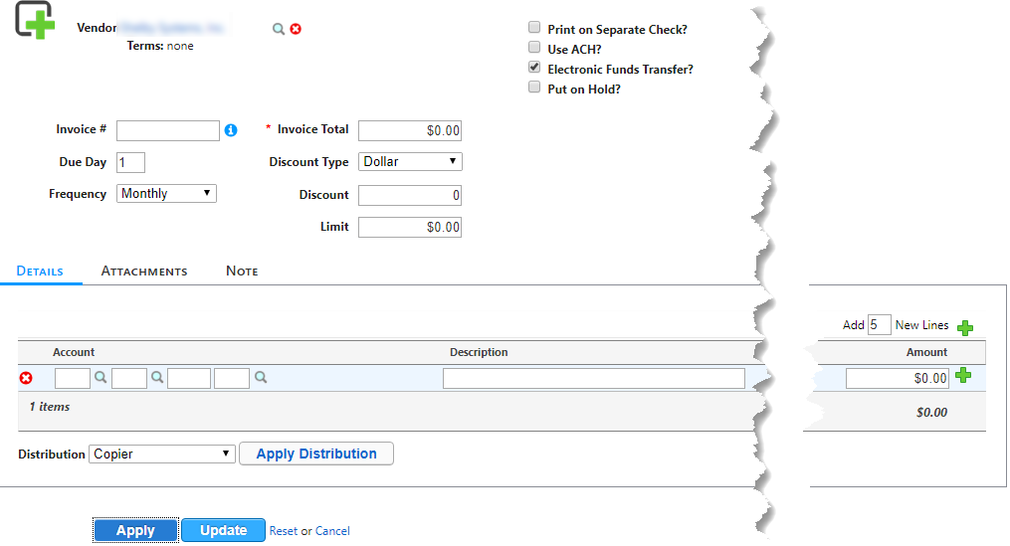
Task: Check the Use ACH checkbox
Action: coord(535,49)
